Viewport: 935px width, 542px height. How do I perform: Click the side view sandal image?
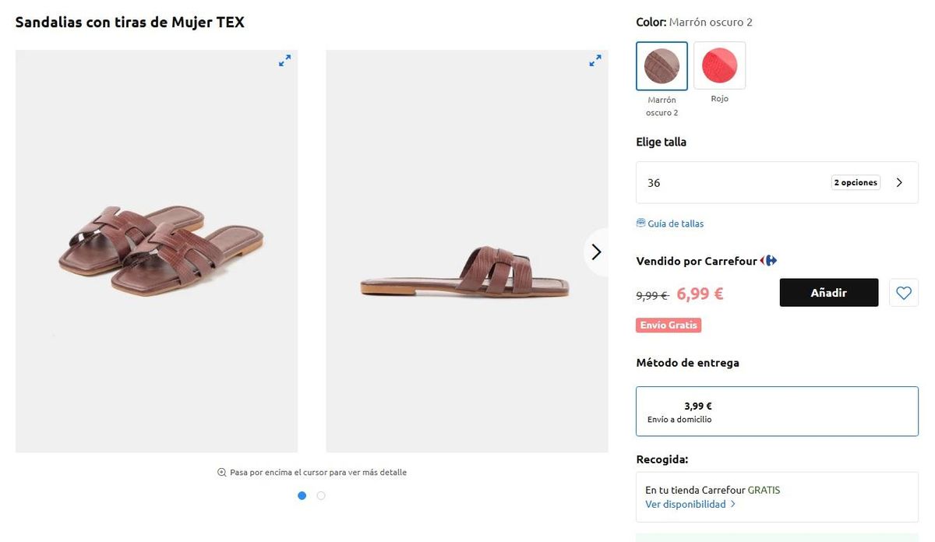tap(467, 252)
